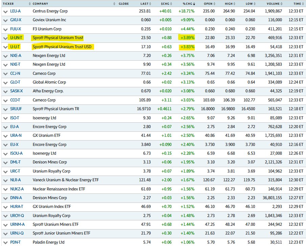Click the last price 253.81
This screenshot has width=306, height=246.
point(145,11)
